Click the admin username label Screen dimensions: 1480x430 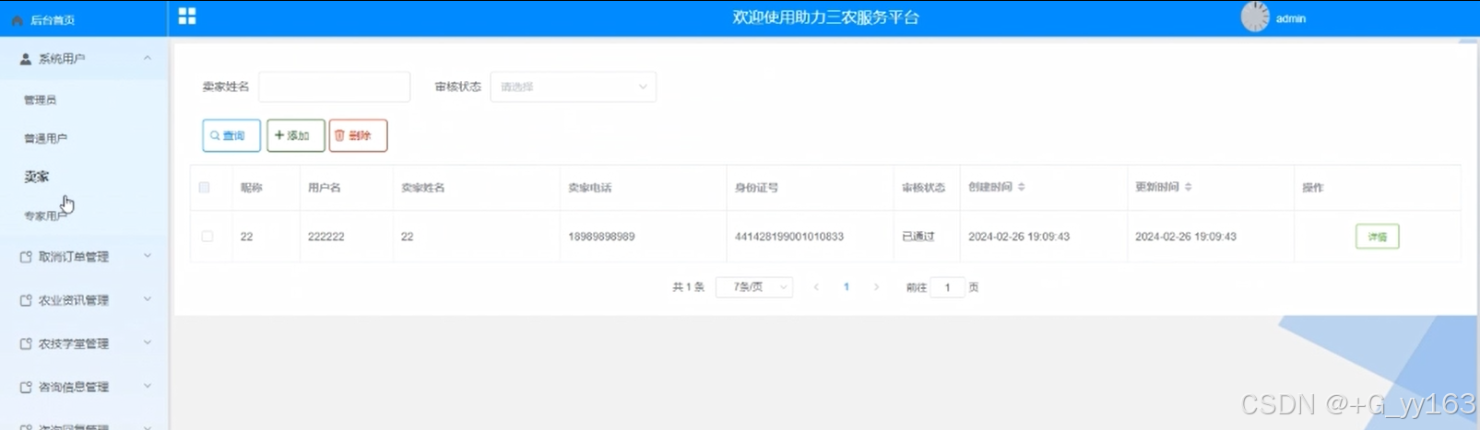[x=1290, y=18]
